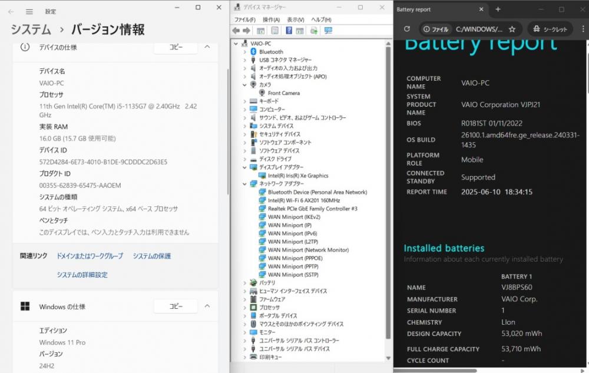
Task: Expand the バッテリ node
Action: 244,282
